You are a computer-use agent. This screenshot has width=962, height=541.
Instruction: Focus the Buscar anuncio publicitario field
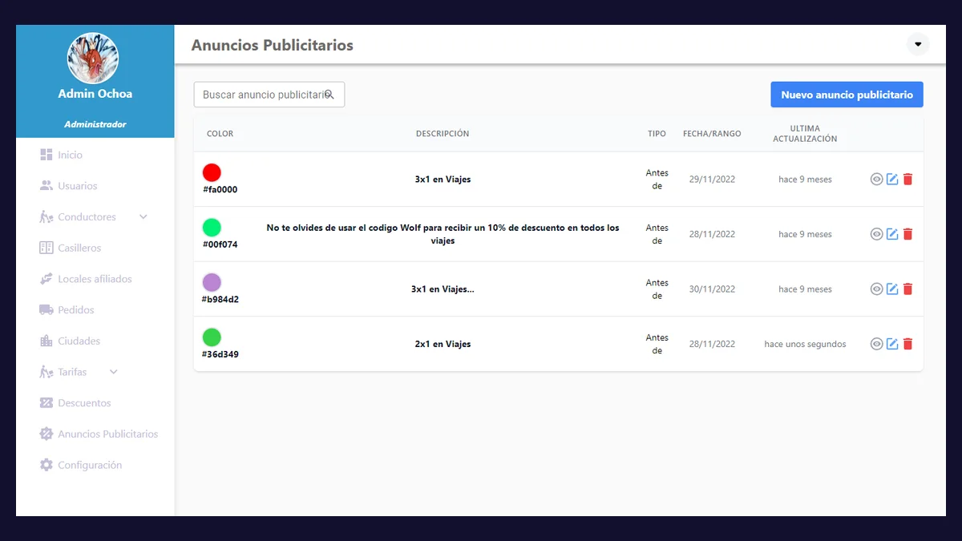269,95
